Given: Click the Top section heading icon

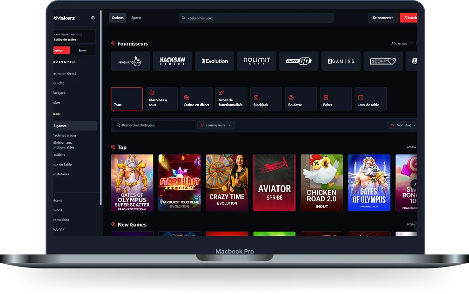Looking at the screenshot, I should coord(113,147).
